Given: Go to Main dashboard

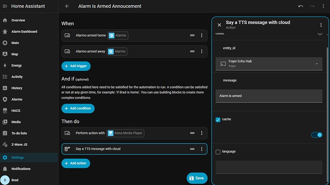Looking at the screenshot, I should pyautogui.click(x=29, y=43).
